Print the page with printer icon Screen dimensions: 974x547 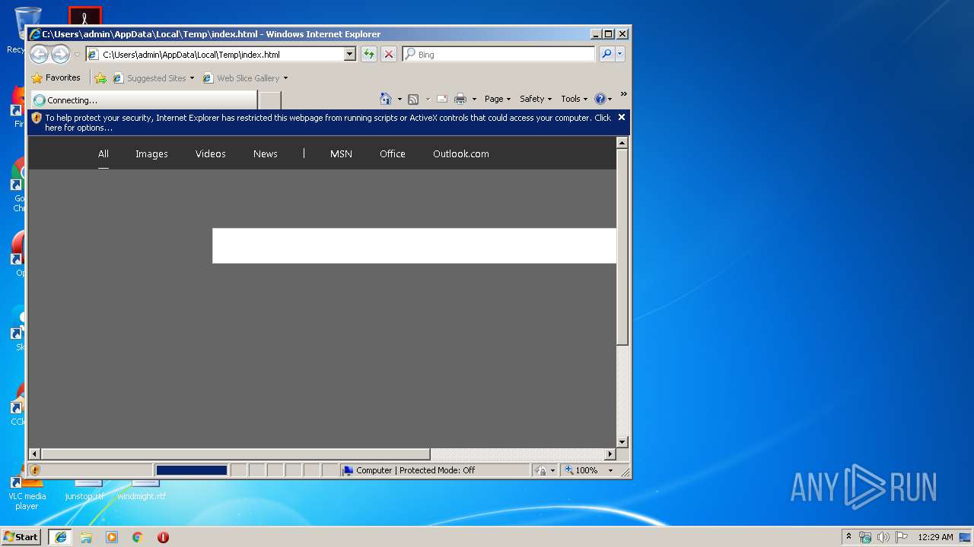(460, 99)
